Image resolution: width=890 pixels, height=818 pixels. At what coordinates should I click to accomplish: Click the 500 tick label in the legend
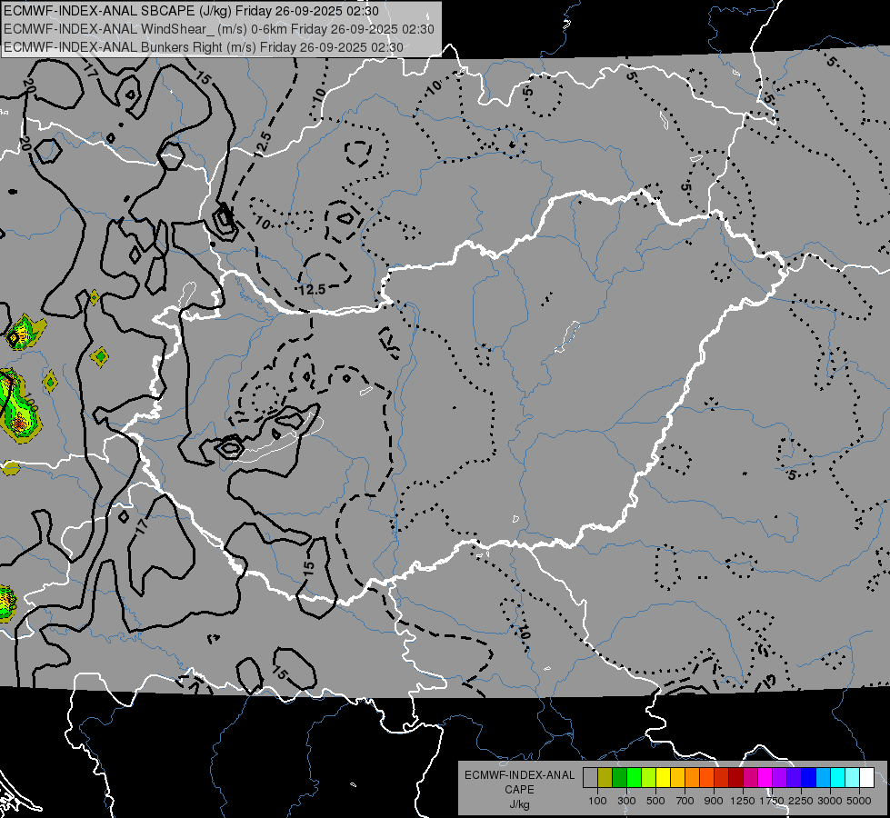pos(655,801)
